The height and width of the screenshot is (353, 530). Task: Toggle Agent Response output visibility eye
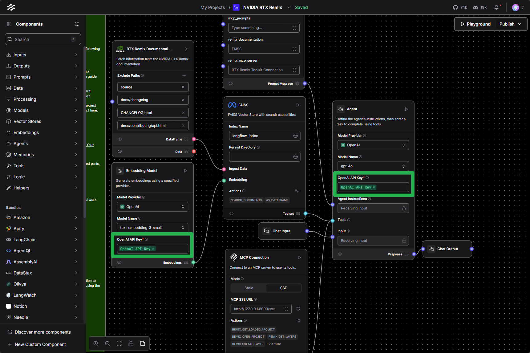pyautogui.click(x=340, y=254)
